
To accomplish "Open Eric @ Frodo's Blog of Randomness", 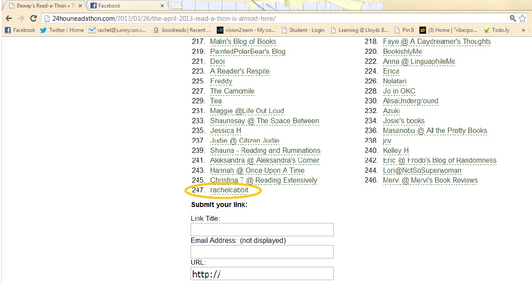I will coord(439,160).
